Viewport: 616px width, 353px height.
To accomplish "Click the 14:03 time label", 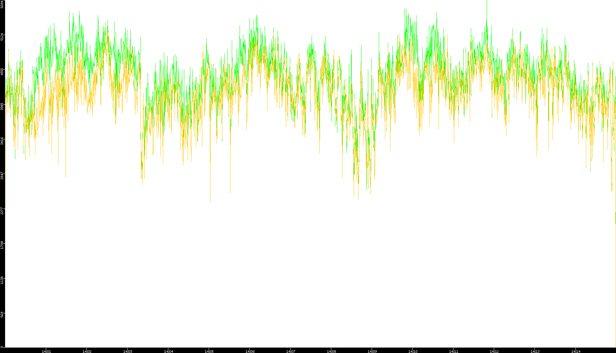I will click(x=128, y=351).
